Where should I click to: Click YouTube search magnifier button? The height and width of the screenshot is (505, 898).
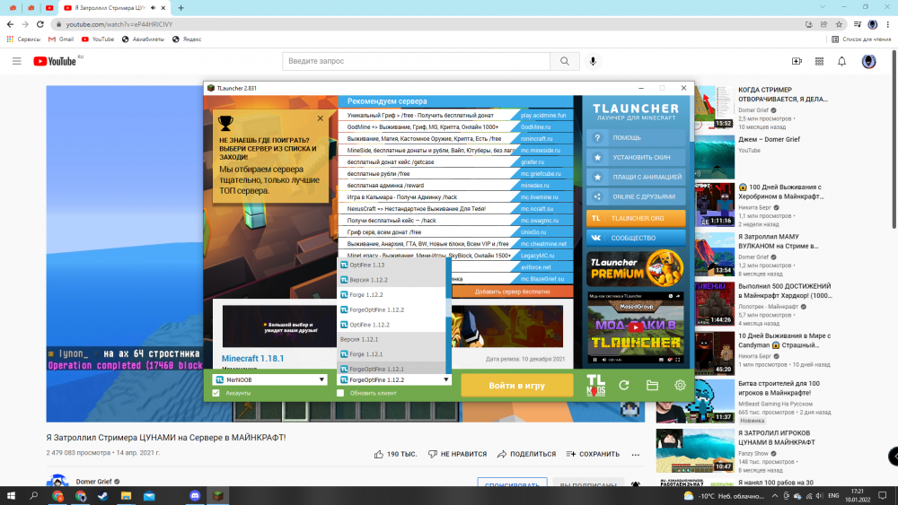[x=565, y=61]
